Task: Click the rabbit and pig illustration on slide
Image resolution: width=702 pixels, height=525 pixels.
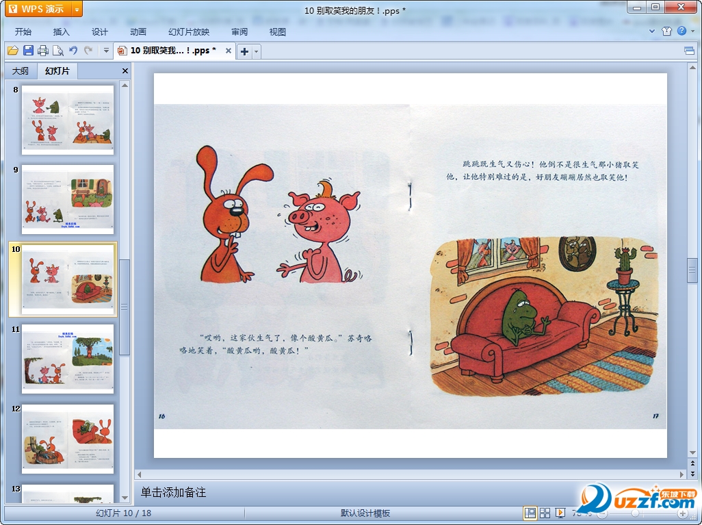Action: [279, 214]
